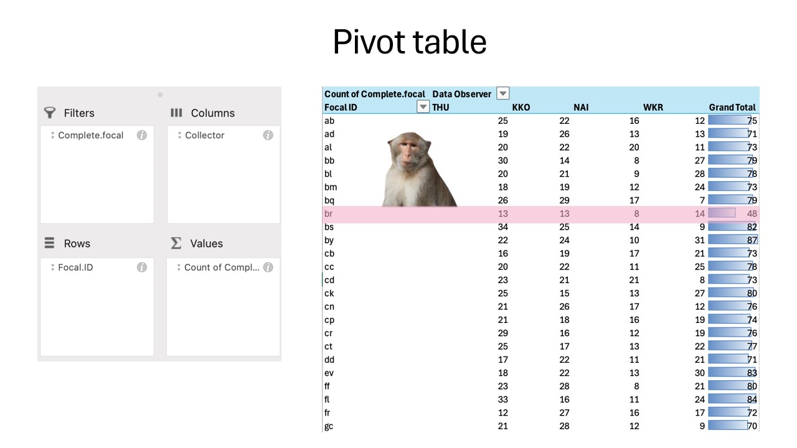Click the Filters funnel icon
The height and width of the screenshot is (448, 797).
[50, 113]
